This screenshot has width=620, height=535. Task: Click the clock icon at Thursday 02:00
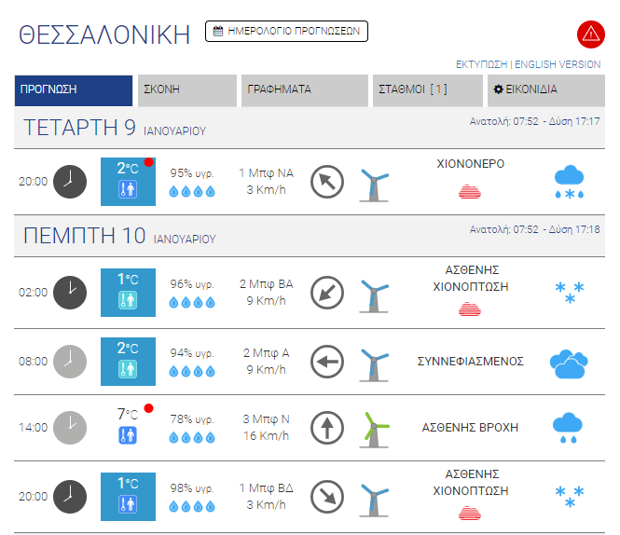69,292
